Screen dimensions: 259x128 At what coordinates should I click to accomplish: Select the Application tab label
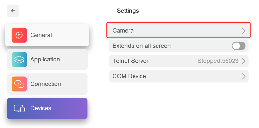[45, 59]
